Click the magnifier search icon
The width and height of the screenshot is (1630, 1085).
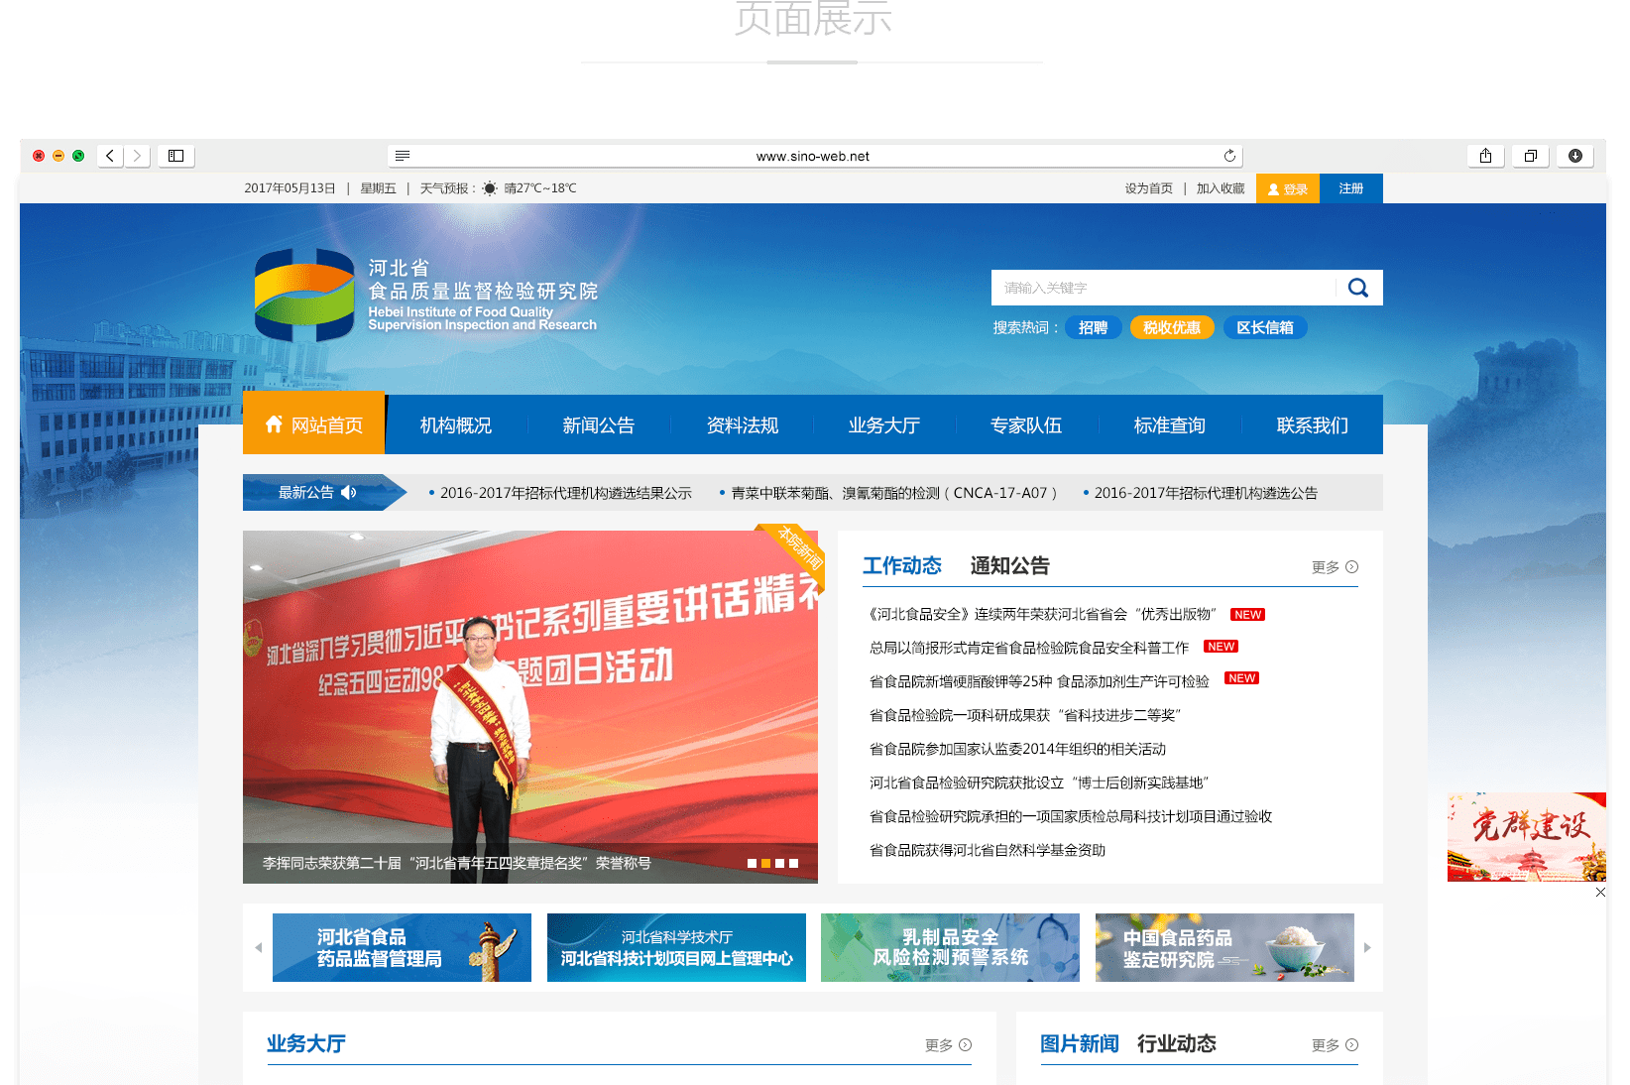click(x=1358, y=288)
